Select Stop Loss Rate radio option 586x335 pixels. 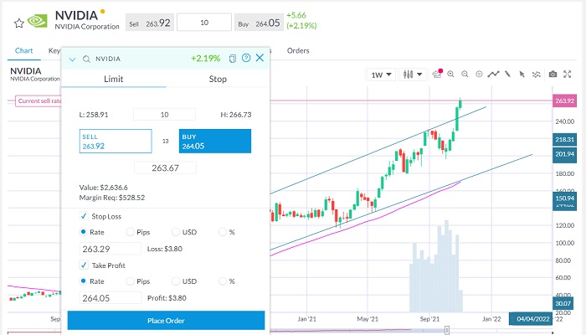84,232
